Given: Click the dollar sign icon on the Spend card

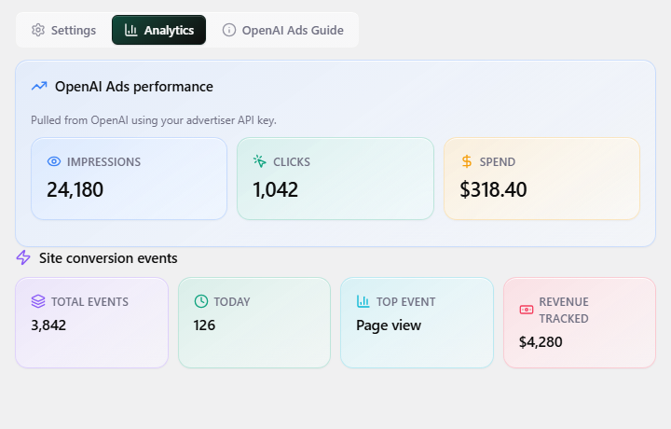Looking at the screenshot, I should point(467,161).
